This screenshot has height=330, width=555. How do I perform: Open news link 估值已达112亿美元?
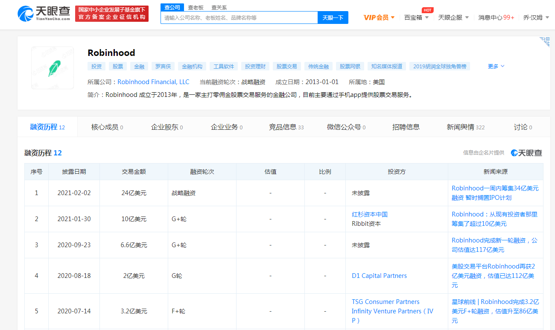pyautogui.click(x=494, y=276)
